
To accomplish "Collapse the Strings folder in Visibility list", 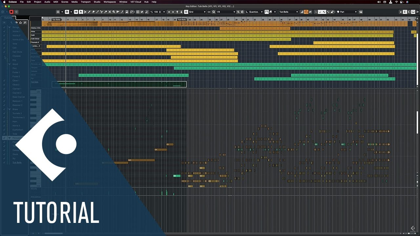I will point(10,27).
